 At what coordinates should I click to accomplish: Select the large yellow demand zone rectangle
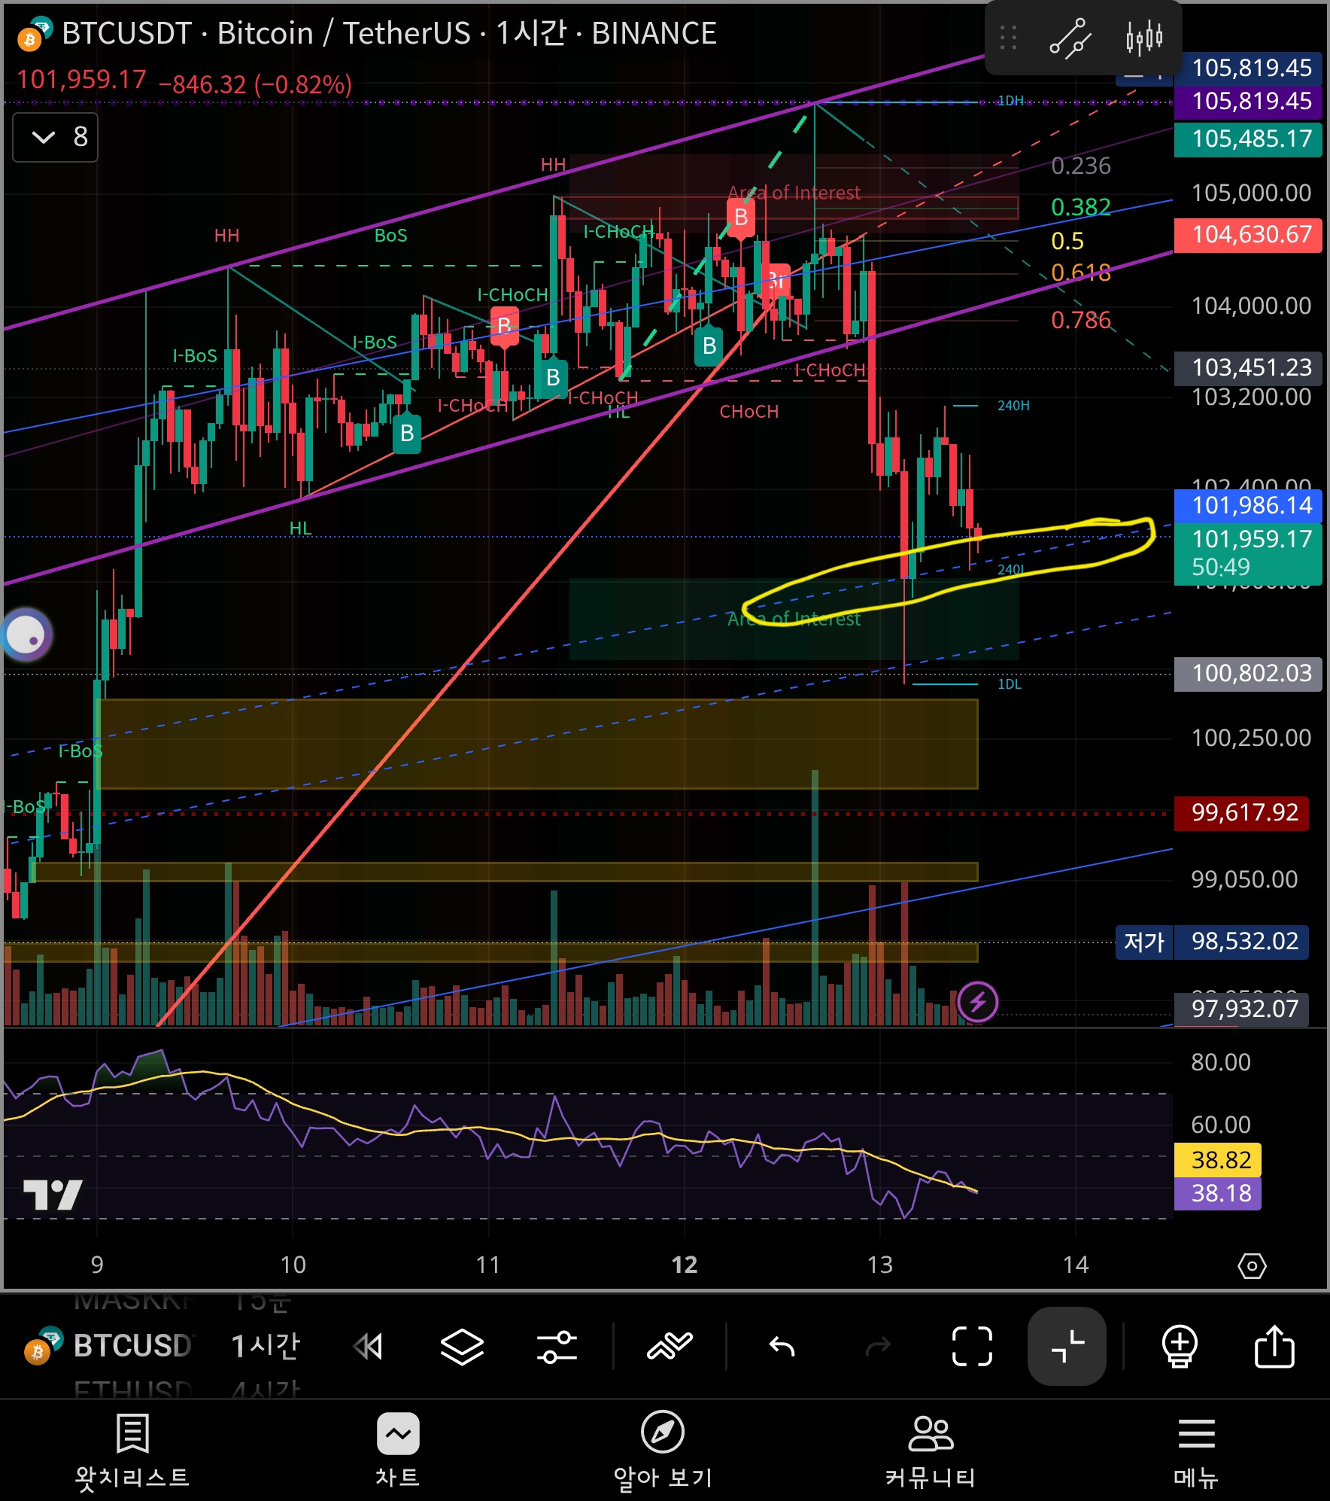pyautogui.click(x=537, y=744)
